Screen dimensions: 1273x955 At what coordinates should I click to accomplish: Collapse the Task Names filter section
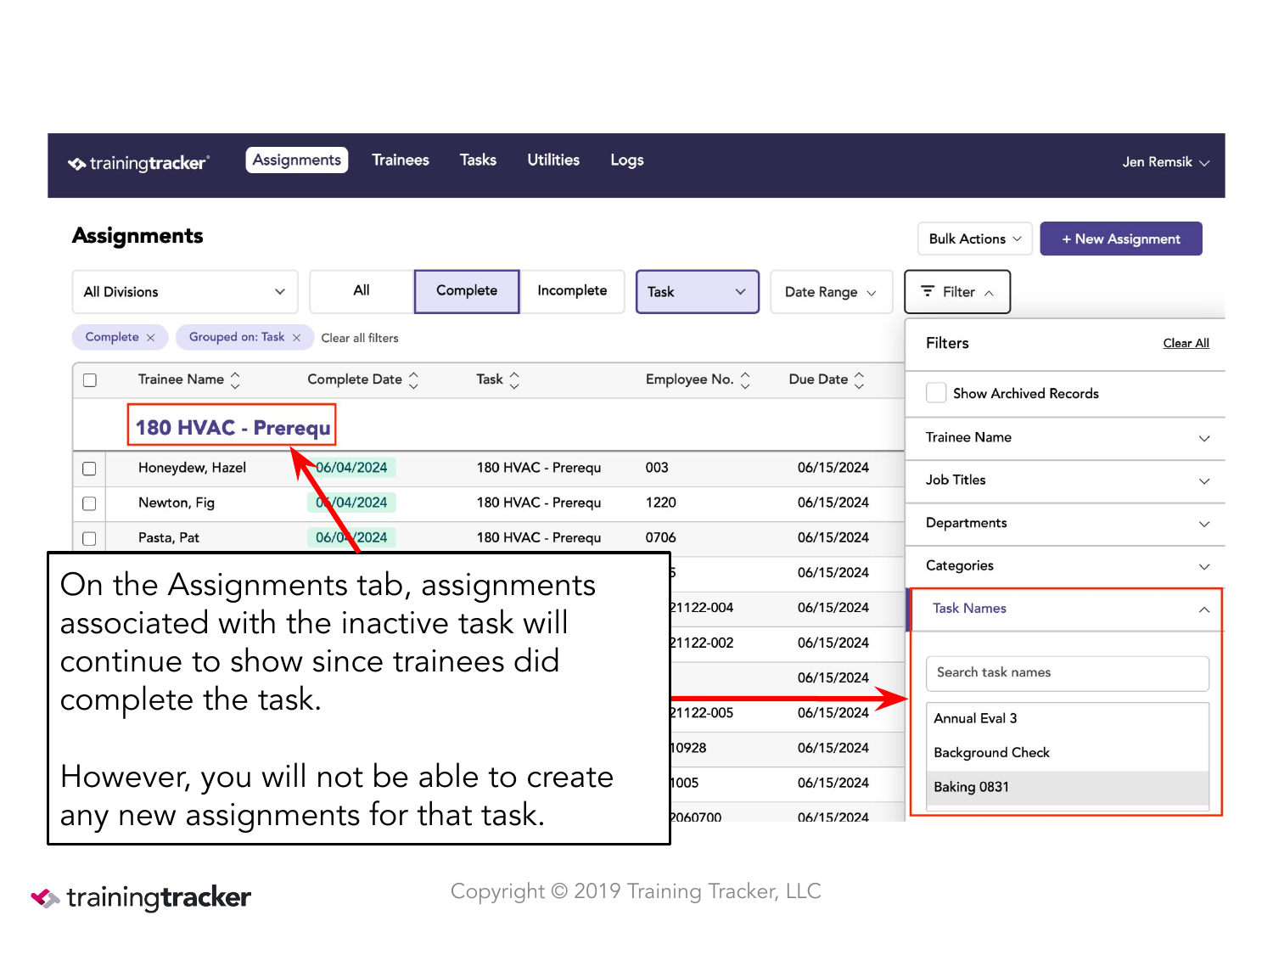tap(1066, 609)
